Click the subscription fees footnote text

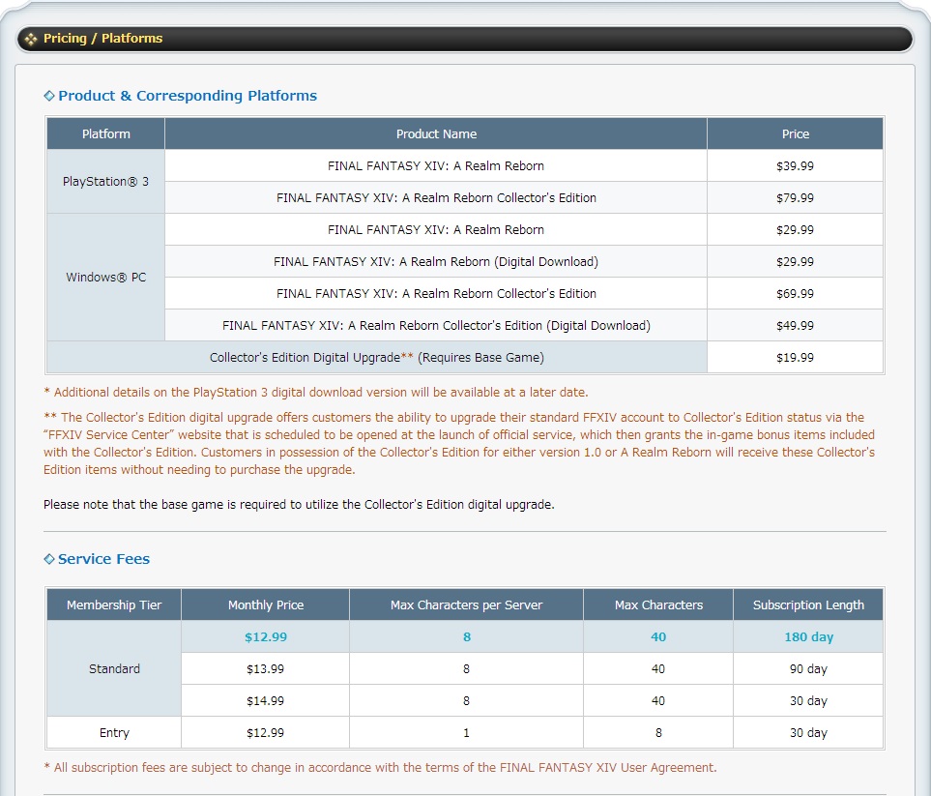click(x=380, y=768)
